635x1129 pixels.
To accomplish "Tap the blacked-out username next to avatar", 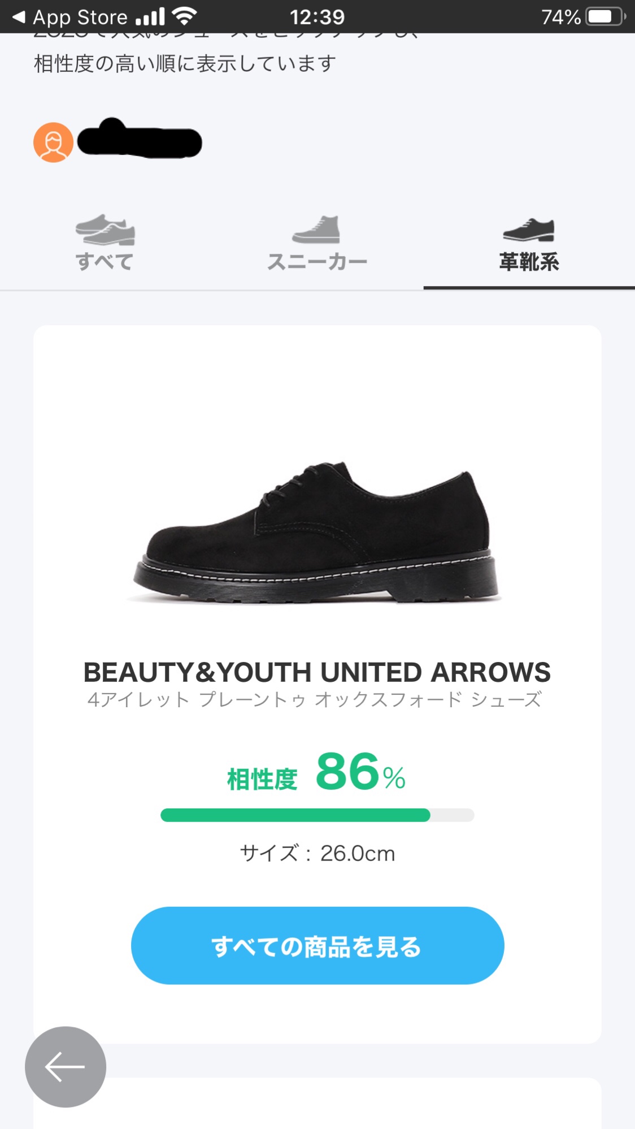I will pyautogui.click(x=140, y=140).
